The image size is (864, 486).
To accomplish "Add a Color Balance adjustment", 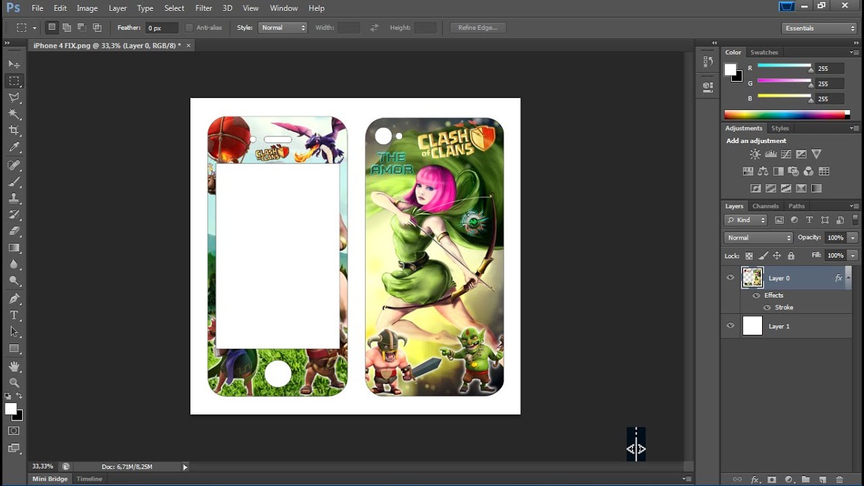I will (x=763, y=171).
